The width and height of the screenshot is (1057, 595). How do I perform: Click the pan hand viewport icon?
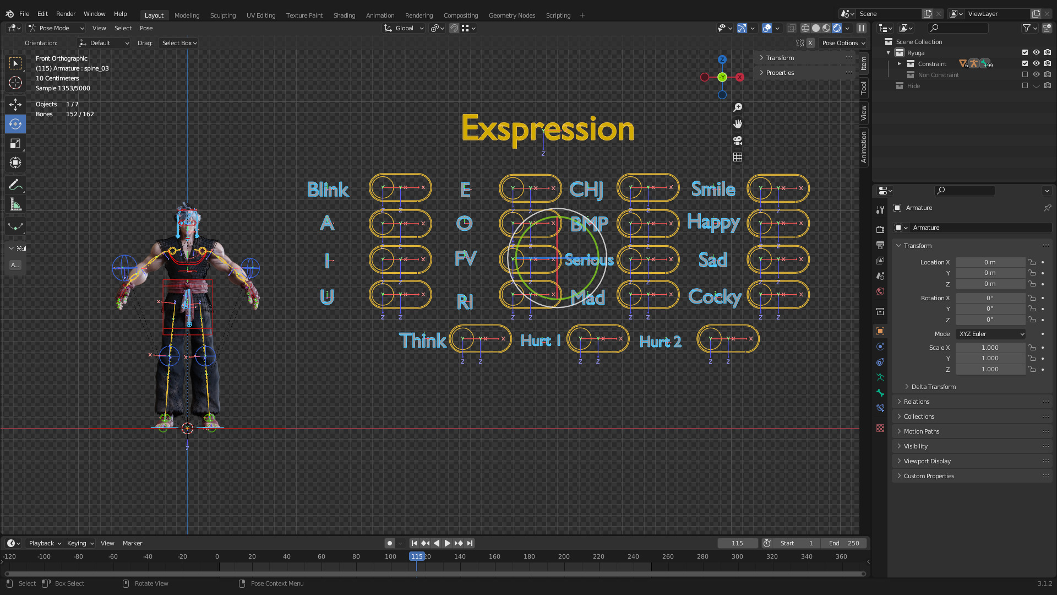[738, 124]
